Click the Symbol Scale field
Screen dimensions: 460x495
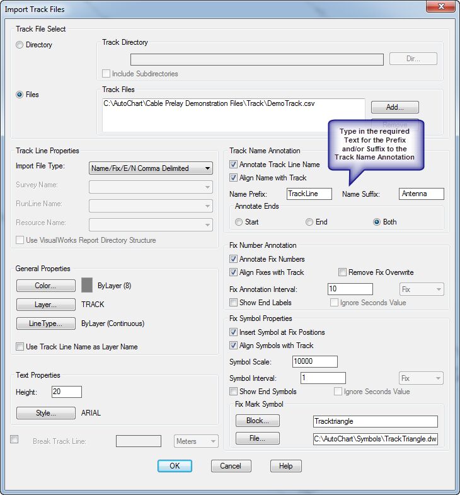[315, 361]
